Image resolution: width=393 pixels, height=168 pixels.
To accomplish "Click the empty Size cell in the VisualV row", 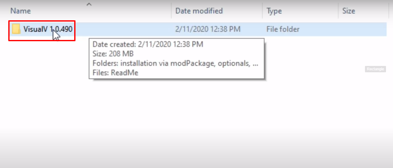I will click(363, 29).
